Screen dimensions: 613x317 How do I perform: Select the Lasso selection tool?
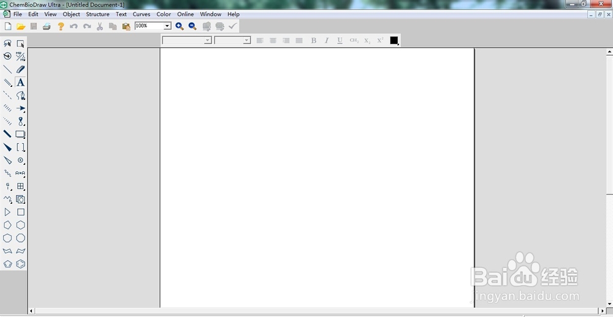point(7,43)
